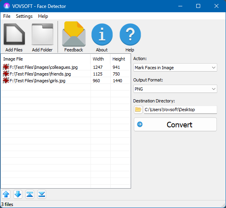
Task: Close the Face Detector window
Action: tap(216, 6)
